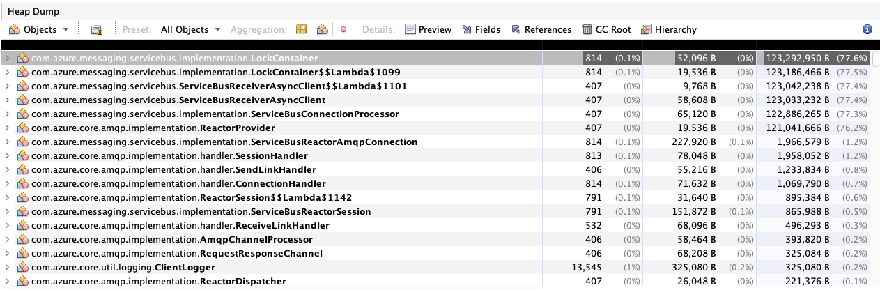This screenshot has width=880, height=290.
Task: Toggle the Hierarchy details view
Action: (668, 29)
